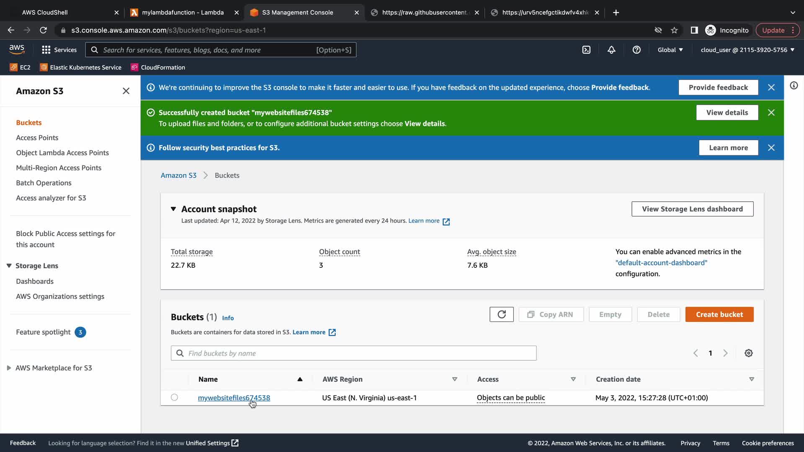Open the CloudShell icon in header
Screen dimensions: 804x452
(586, 50)
